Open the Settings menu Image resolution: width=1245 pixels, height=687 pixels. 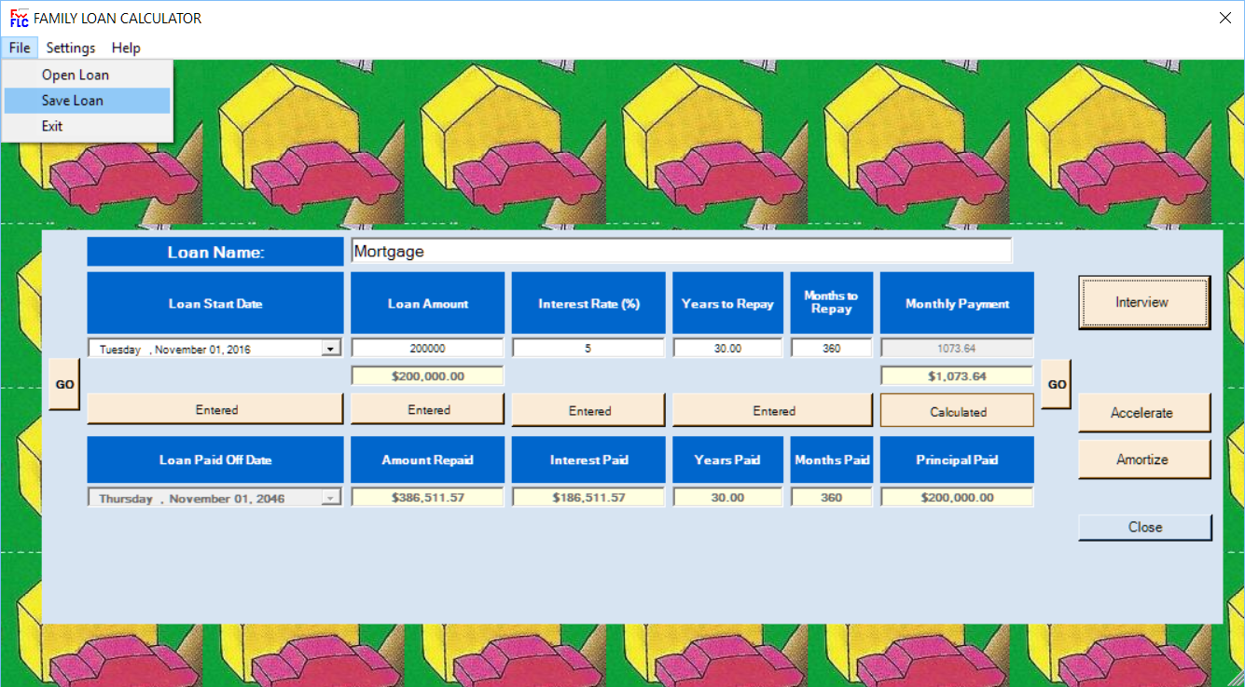(x=71, y=48)
